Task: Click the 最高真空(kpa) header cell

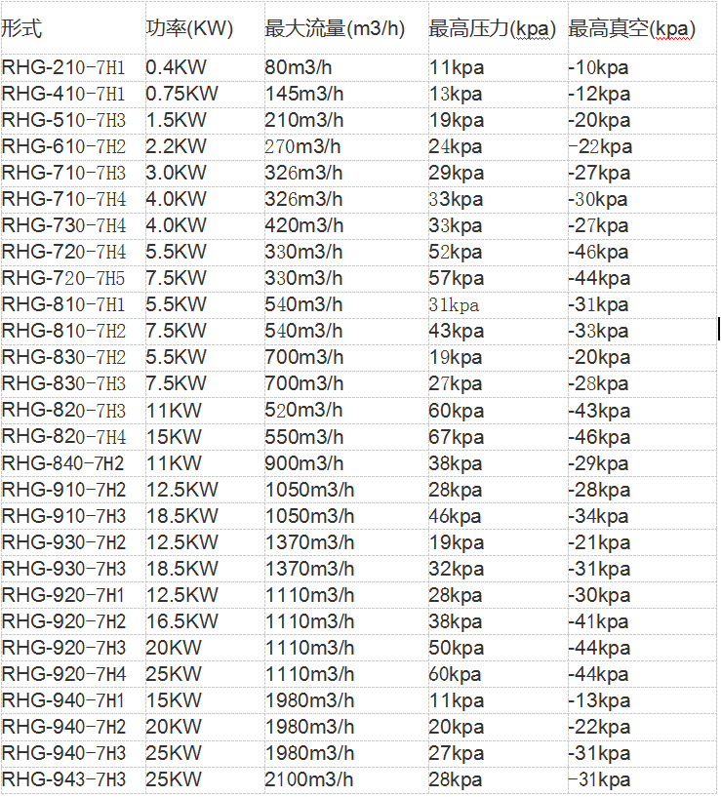Action: (631, 29)
